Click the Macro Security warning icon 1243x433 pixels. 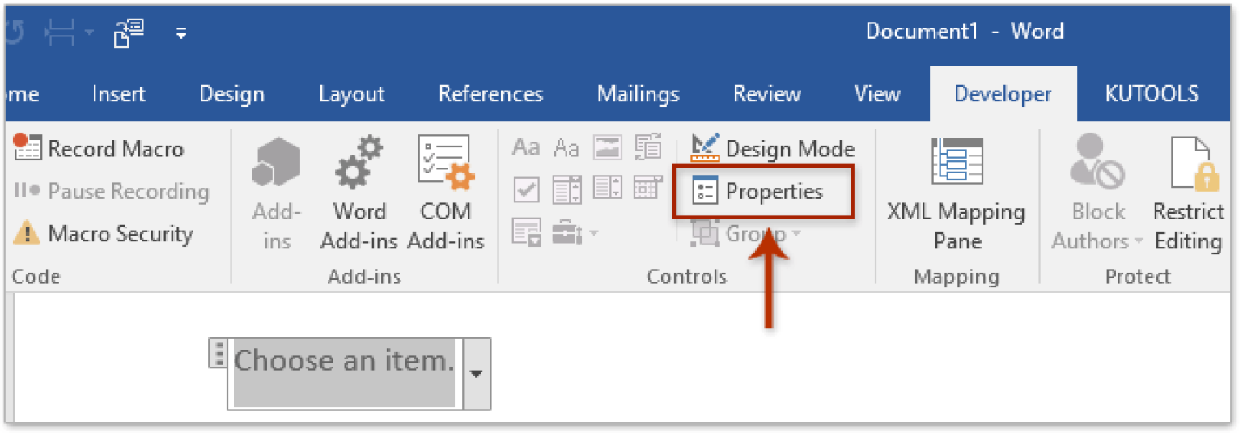click(27, 235)
